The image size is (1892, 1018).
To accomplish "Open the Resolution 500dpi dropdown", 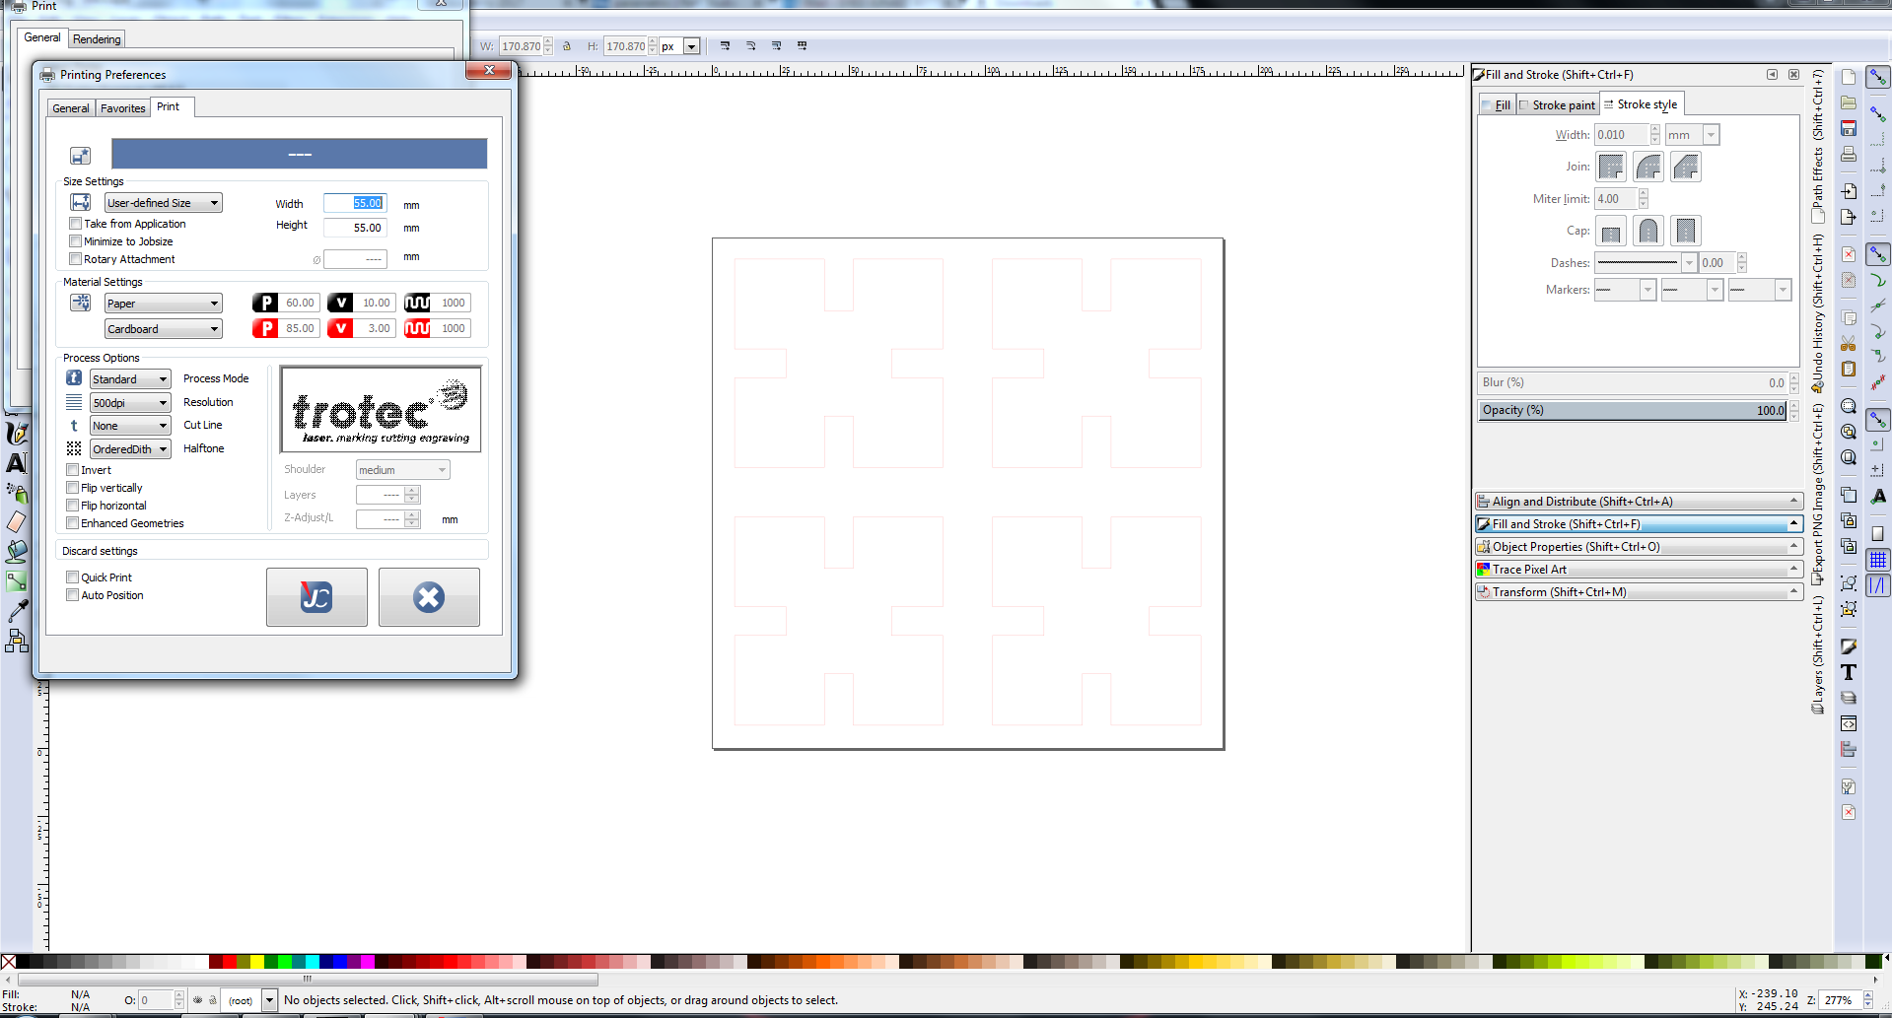I will coord(130,403).
